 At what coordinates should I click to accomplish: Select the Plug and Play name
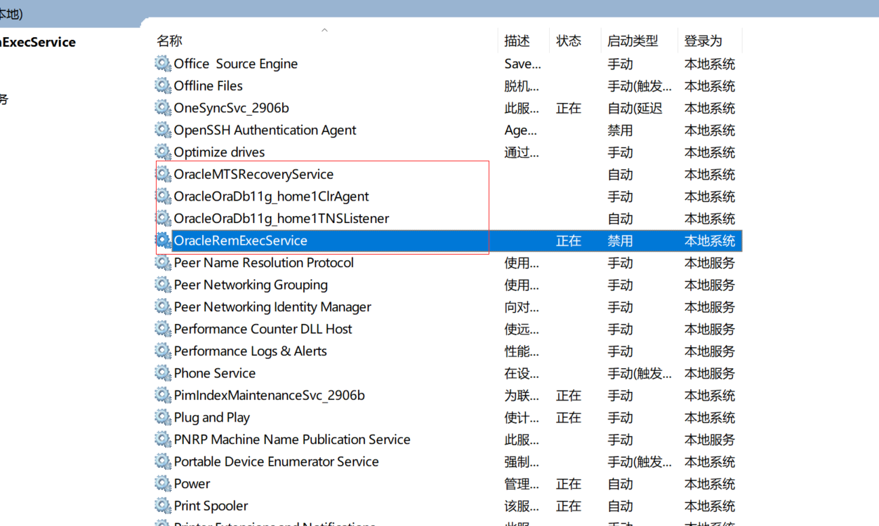coord(212,417)
